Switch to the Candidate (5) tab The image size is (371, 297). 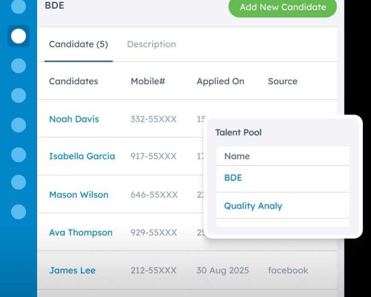(x=79, y=45)
